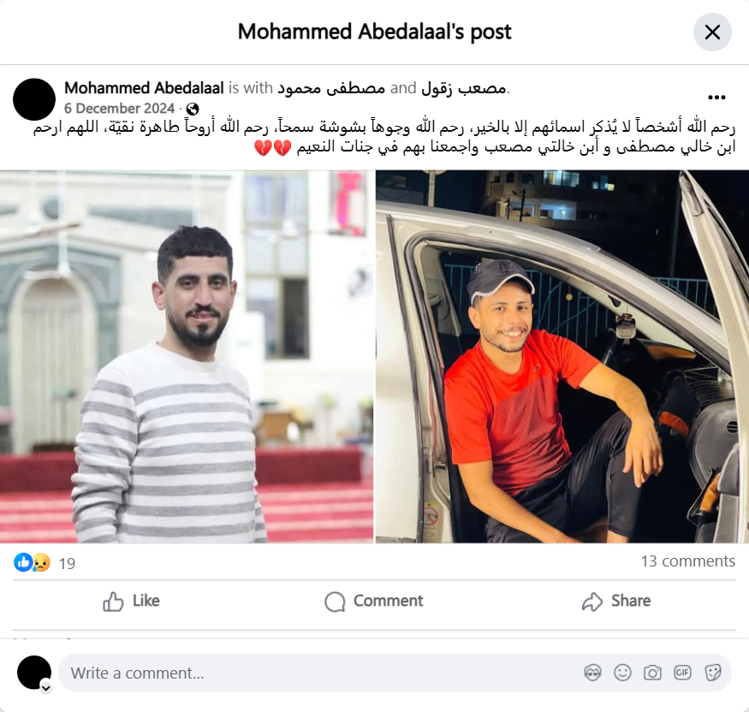Open tagged profile مصعب زقول
This screenshot has height=712, width=749.
[x=463, y=88]
